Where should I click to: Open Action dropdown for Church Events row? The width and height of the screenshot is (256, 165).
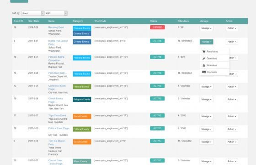tap(232, 99)
